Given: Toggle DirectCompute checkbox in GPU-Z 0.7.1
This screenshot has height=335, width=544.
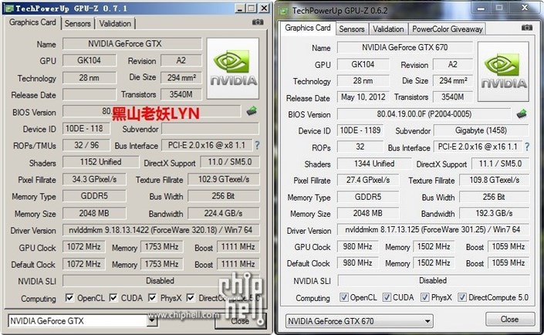Looking at the screenshot, I should [191, 298].
